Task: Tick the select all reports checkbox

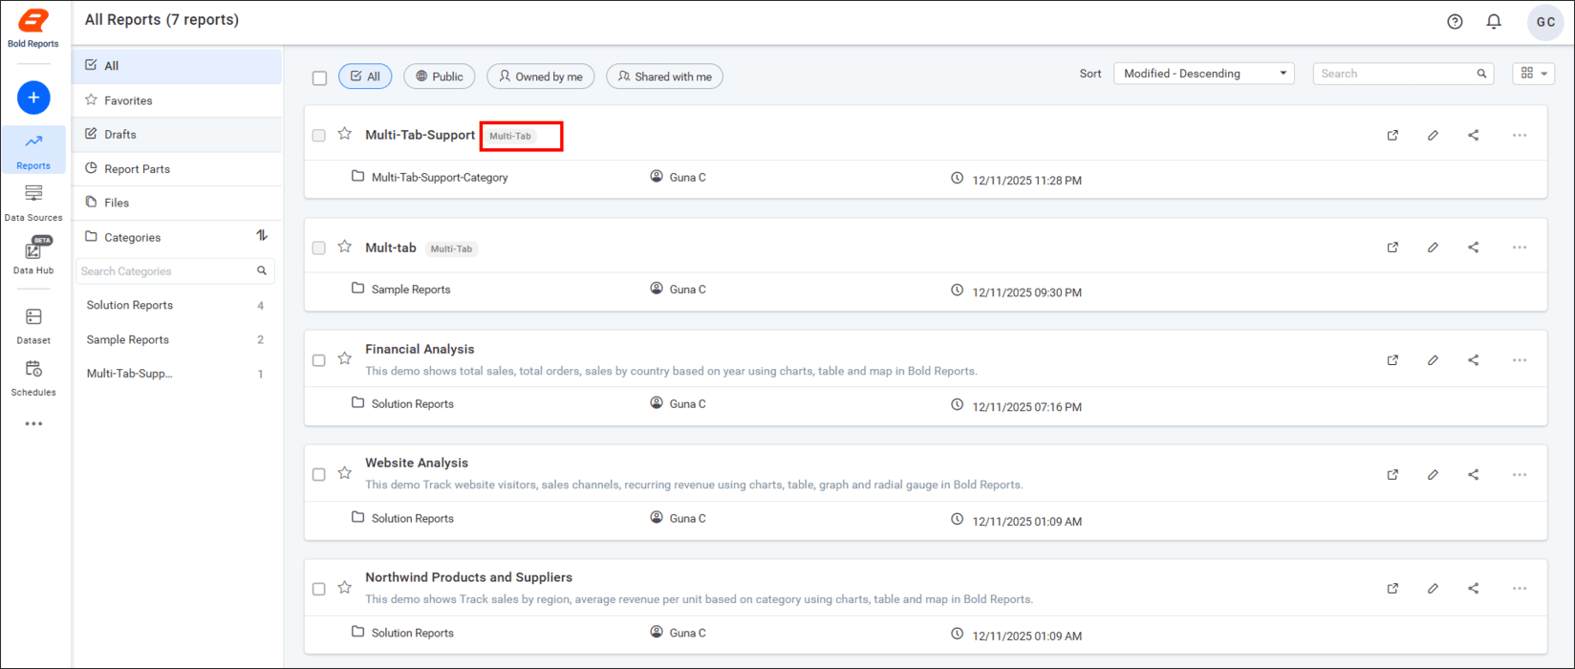Action: (319, 77)
